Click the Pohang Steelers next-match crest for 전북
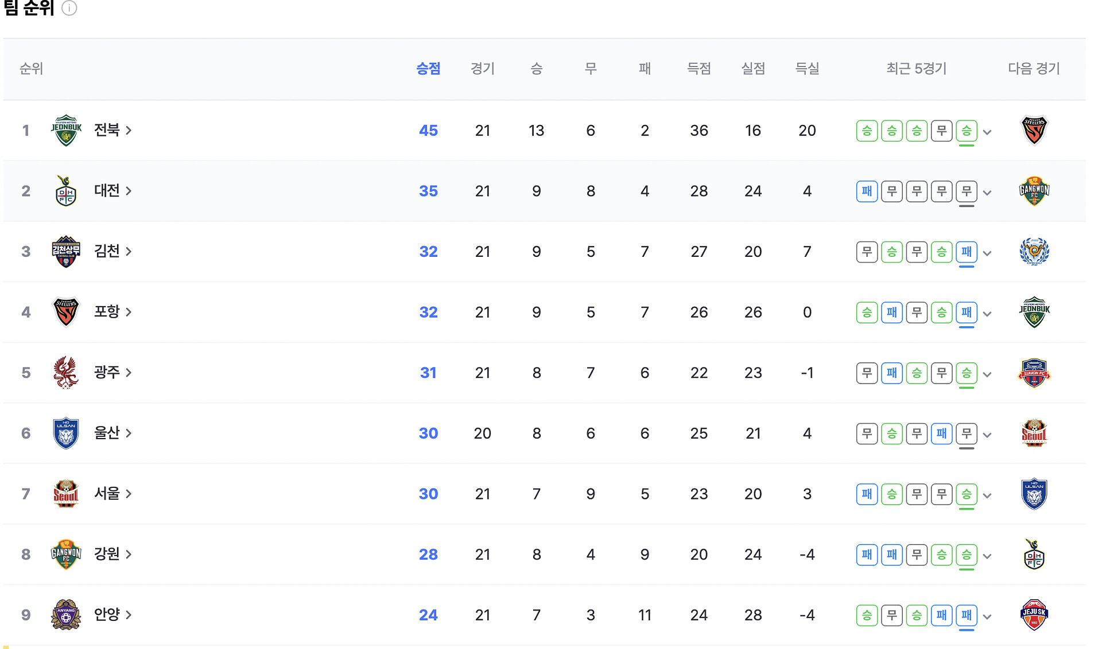 pos(1034,131)
